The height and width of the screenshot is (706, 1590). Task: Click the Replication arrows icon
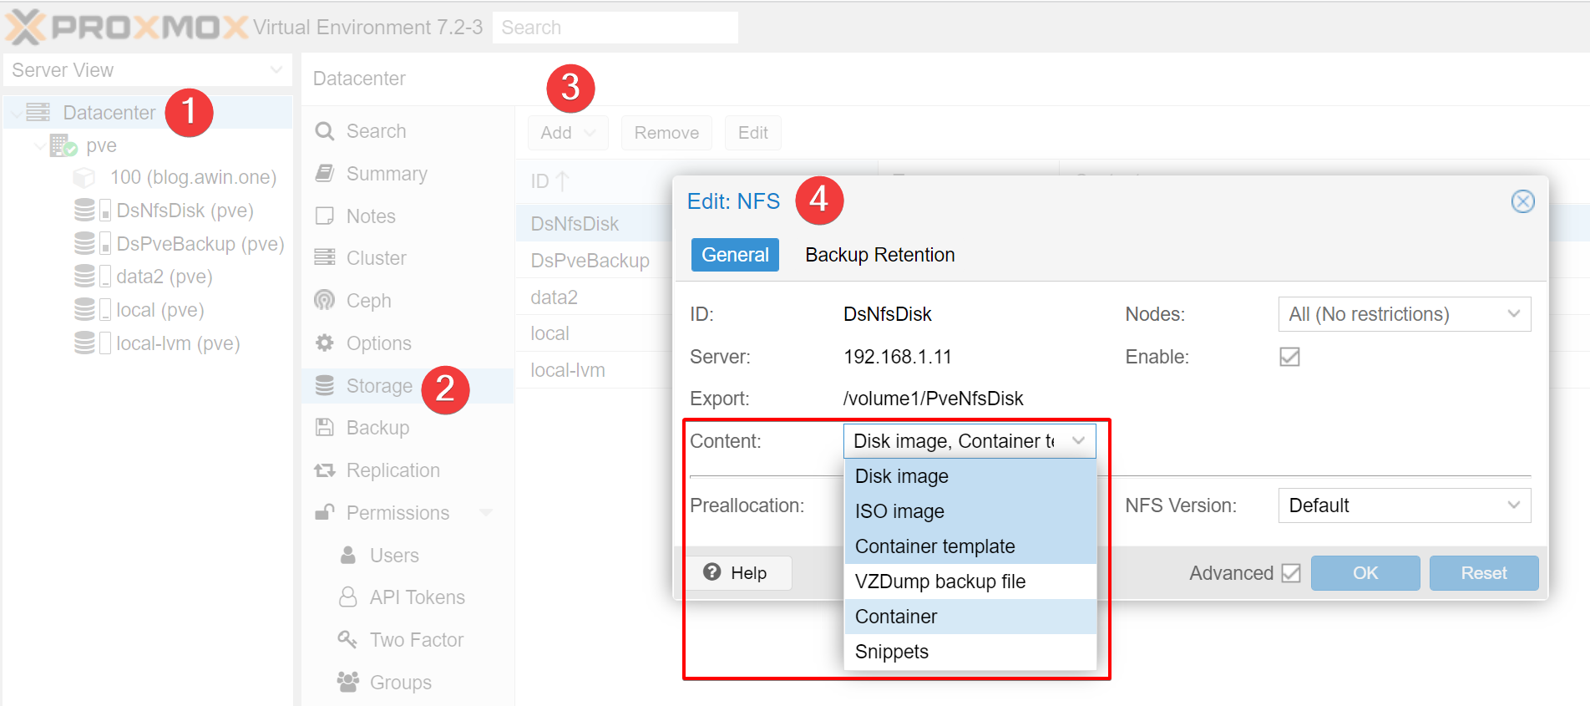(x=324, y=470)
